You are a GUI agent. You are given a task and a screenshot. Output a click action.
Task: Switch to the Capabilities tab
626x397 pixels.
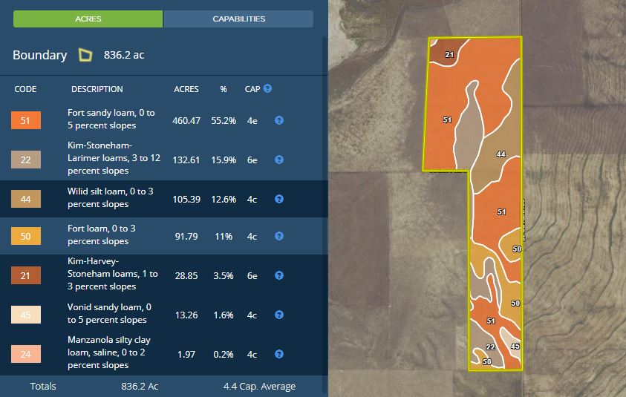click(238, 19)
